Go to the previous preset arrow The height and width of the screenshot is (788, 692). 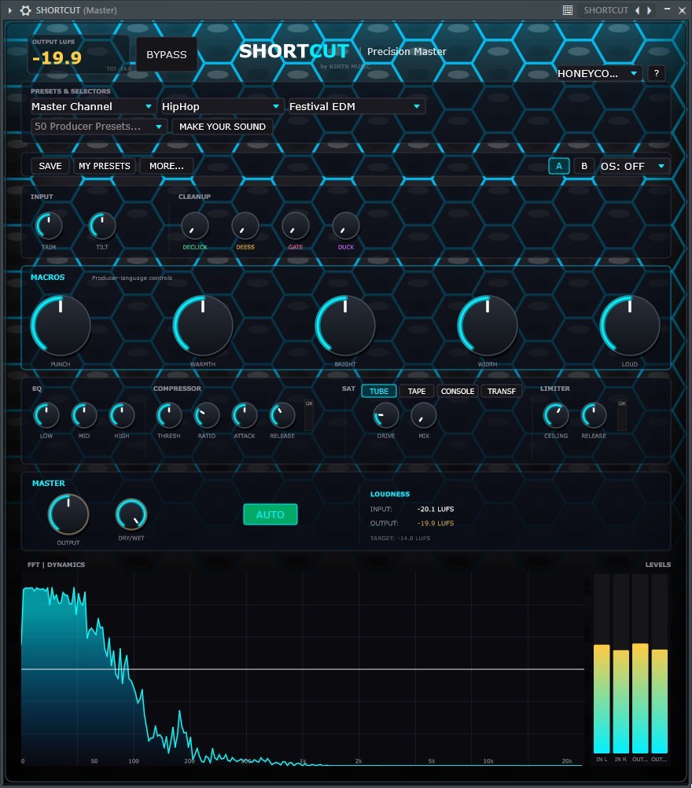coord(637,10)
